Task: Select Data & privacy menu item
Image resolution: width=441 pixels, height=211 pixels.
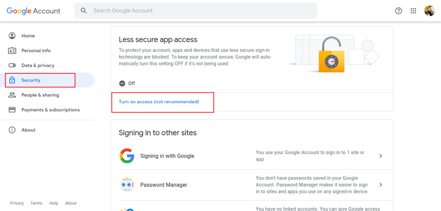Action: (38, 65)
